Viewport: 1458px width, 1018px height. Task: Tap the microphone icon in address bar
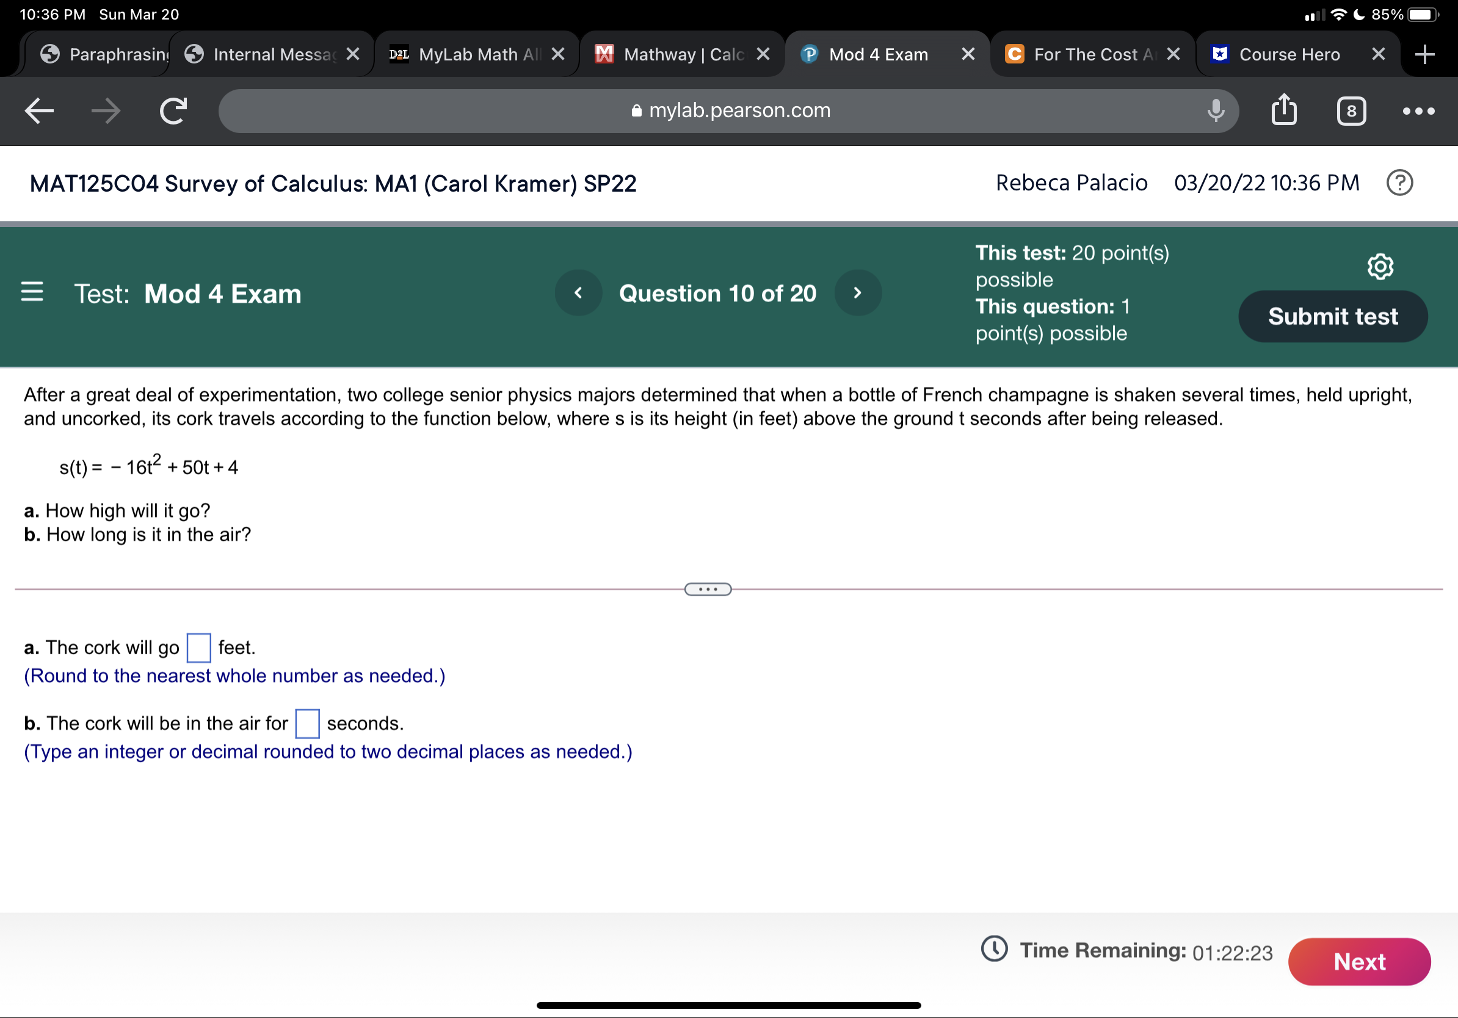pos(1214,110)
